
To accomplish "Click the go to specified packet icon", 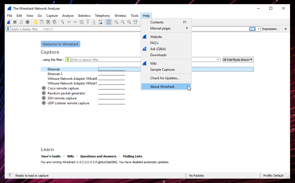I will [x=81, y=22].
